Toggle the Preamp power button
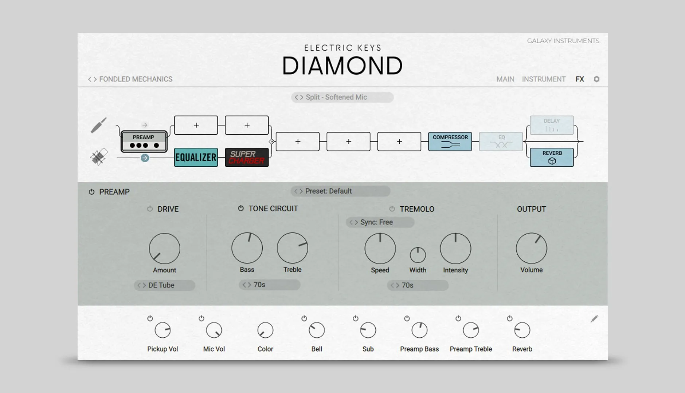This screenshot has height=393, width=685. (x=91, y=192)
